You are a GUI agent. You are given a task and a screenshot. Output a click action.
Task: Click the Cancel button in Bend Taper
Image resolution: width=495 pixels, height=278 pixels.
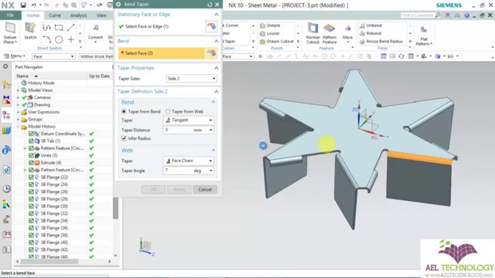point(205,189)
